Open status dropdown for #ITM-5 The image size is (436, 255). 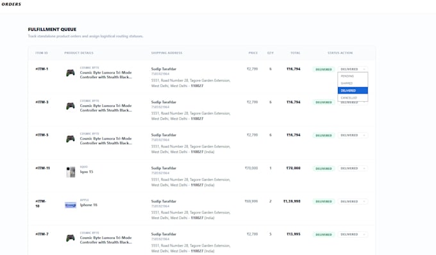(x=353, y=135)
